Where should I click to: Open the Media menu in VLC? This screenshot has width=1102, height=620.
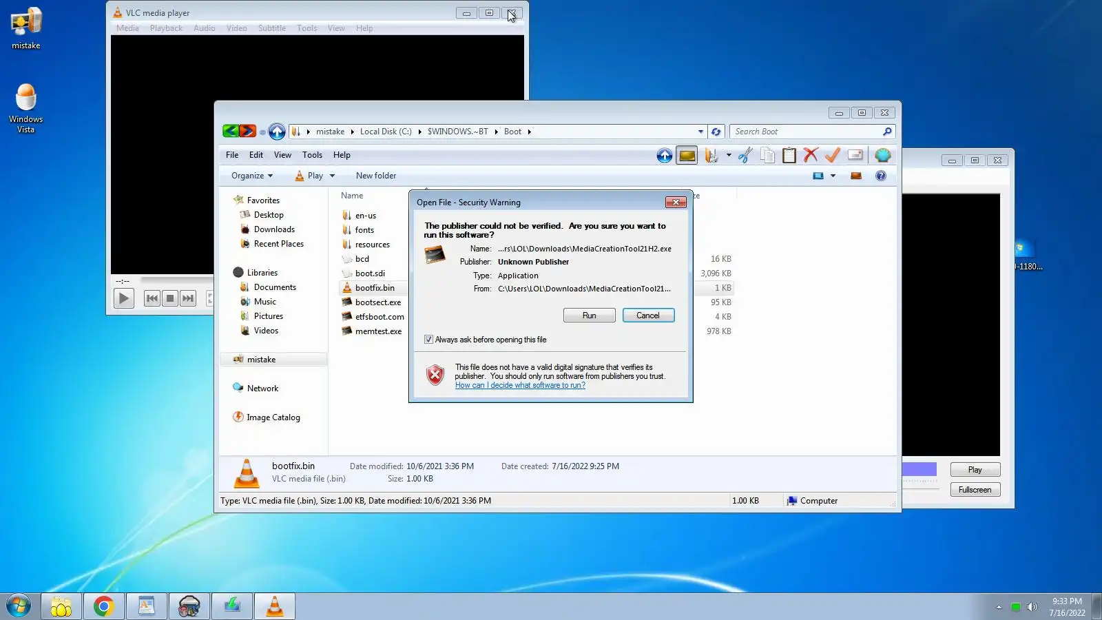pos(127,28)
